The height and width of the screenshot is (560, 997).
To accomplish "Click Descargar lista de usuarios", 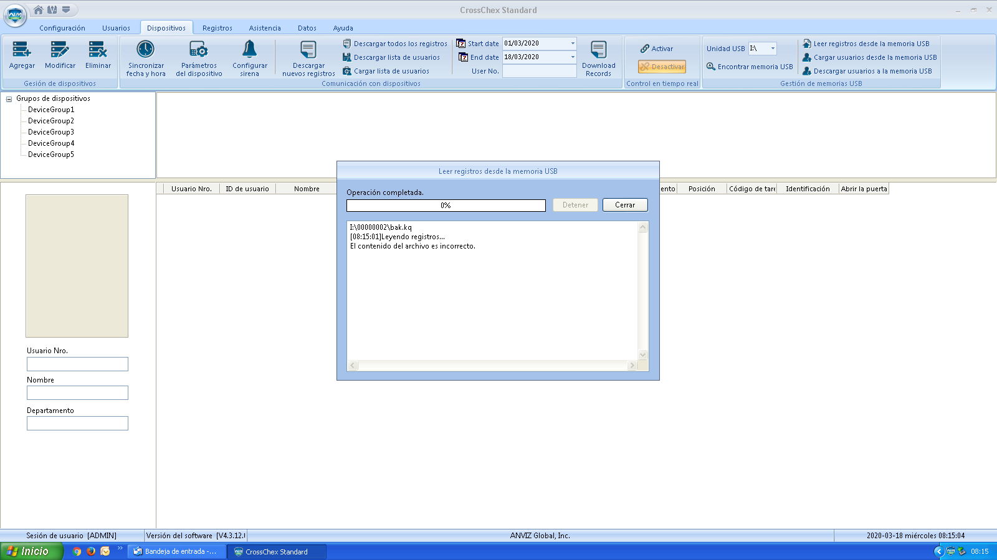I will [x=391, y=57].
